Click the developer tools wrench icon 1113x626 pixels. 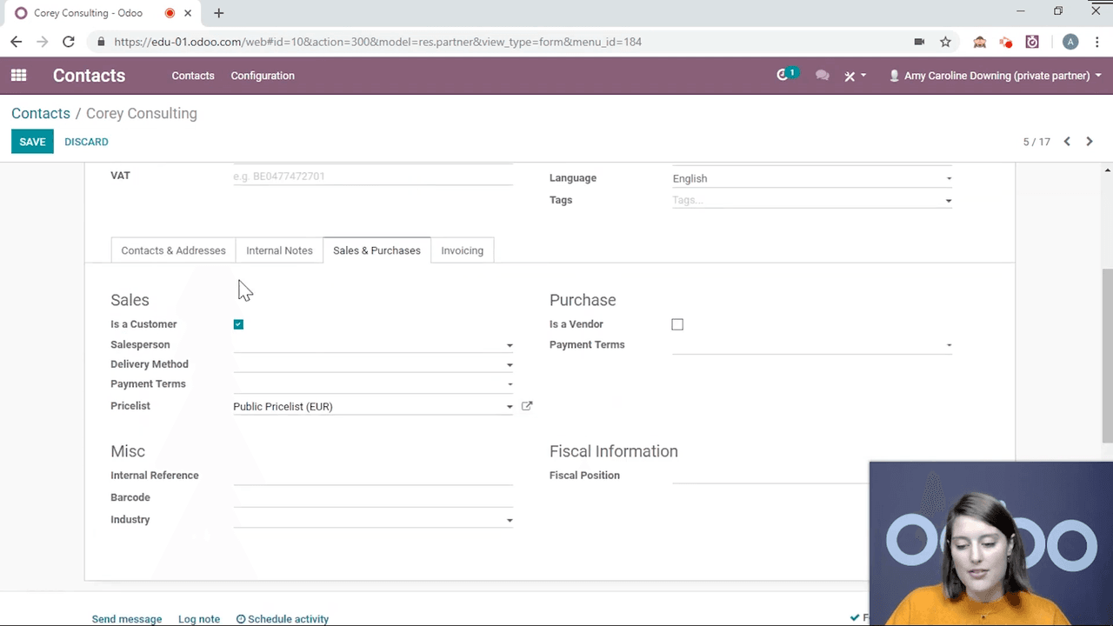pos(850,76)
